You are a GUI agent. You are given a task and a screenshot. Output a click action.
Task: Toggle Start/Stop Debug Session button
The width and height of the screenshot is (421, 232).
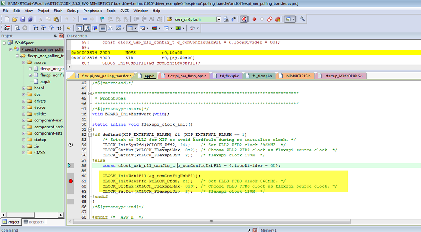coord(244,19)
